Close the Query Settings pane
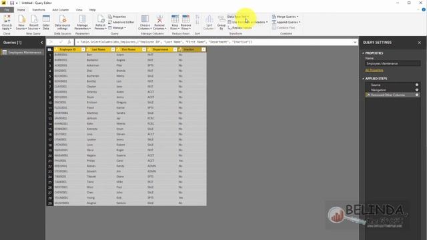This screenshot has width=427, height=240. coord(420,43)
